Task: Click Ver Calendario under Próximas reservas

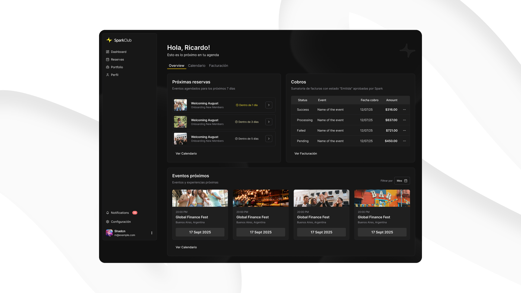Action: coord(186,154)
